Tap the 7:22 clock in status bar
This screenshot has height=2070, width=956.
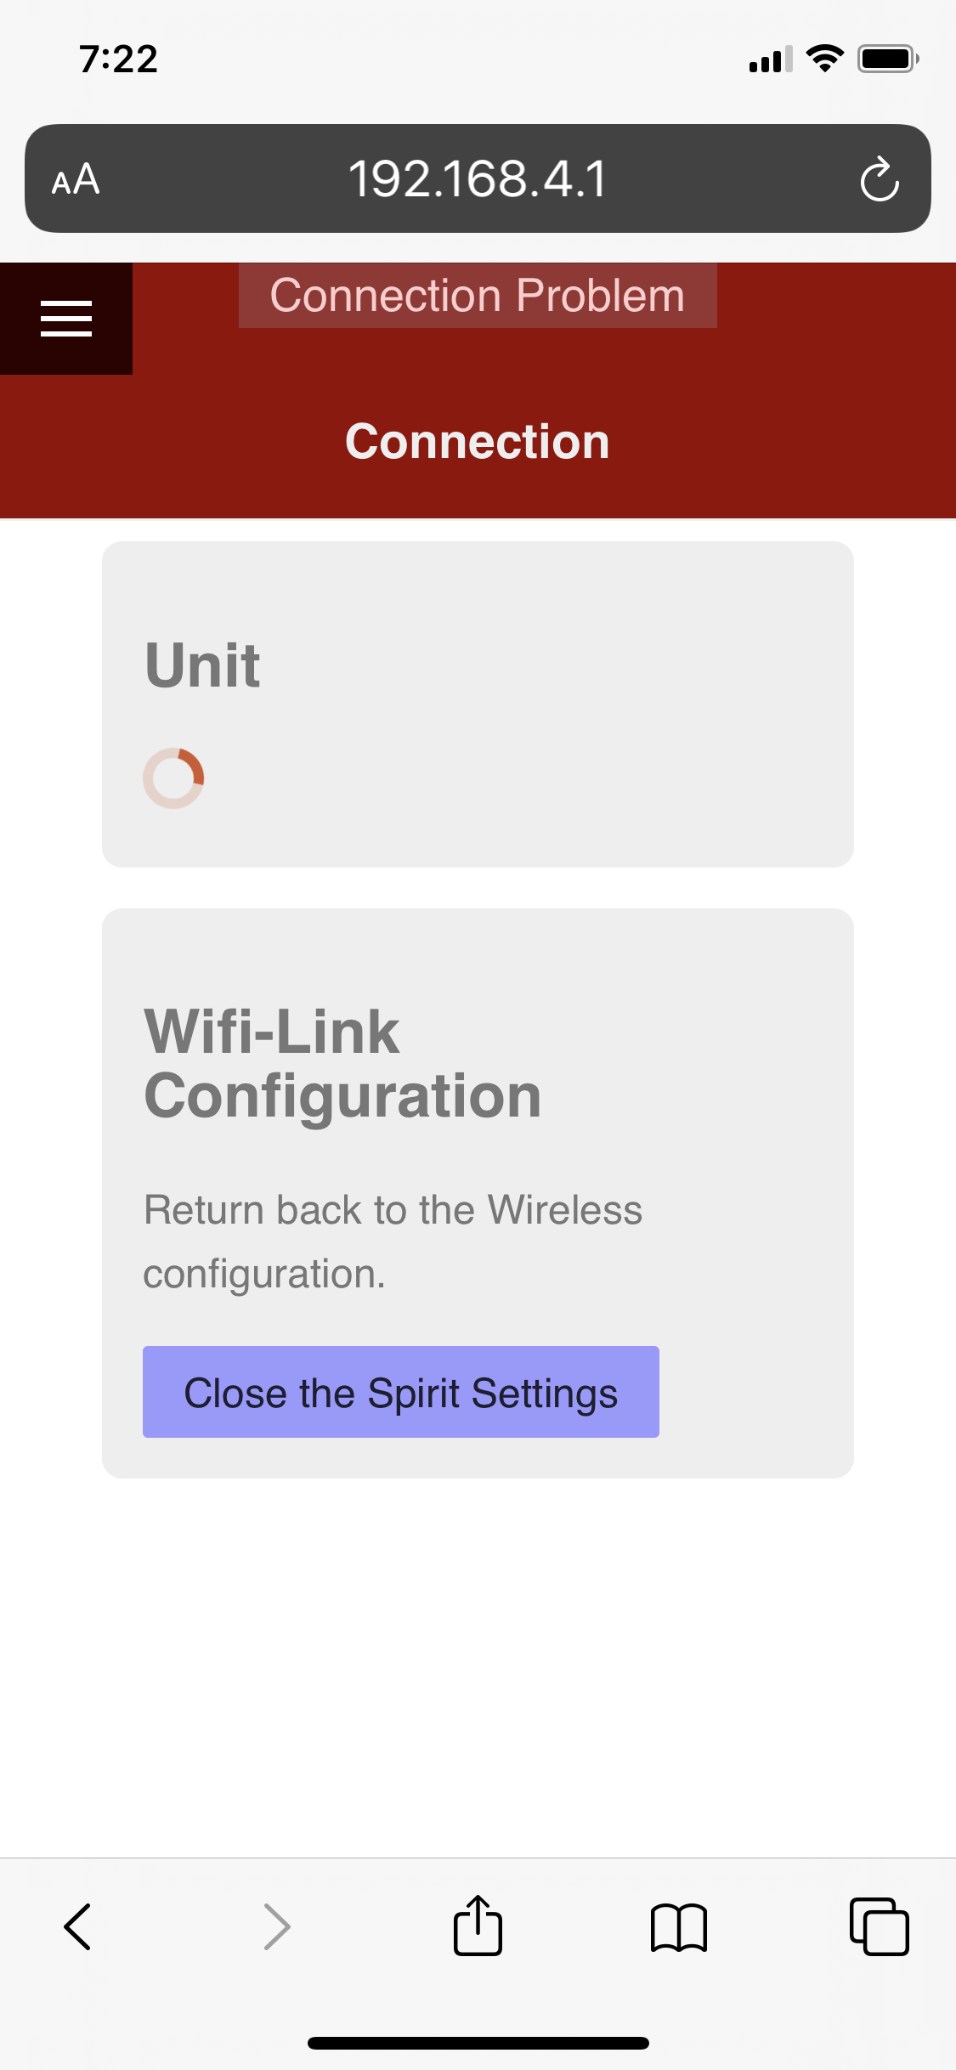(118, 59)
